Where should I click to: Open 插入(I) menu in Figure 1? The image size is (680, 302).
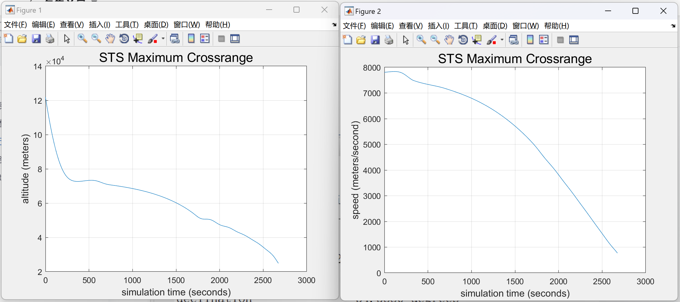pos(100,25)
